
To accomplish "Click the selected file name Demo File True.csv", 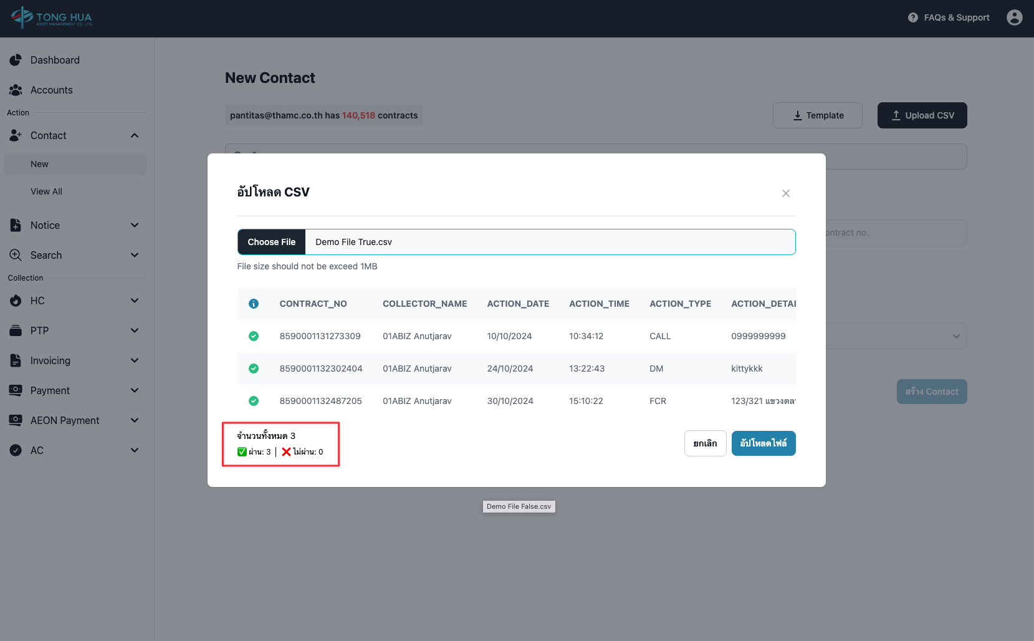I will 353,242.
